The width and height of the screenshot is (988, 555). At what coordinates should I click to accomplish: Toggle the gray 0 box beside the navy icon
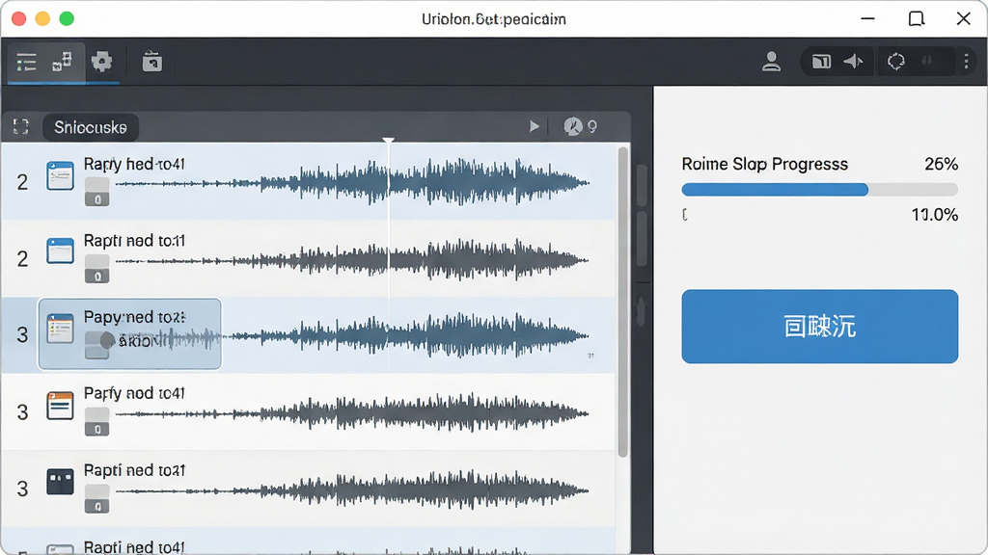(97, 500)
